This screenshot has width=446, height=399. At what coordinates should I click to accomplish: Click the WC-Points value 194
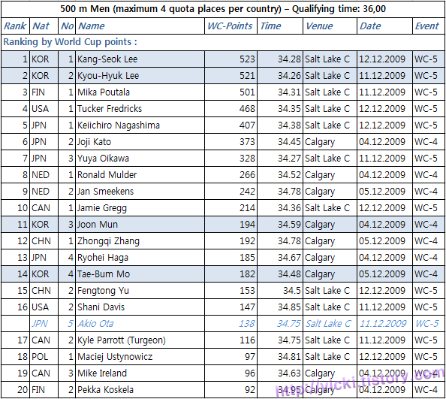[x=247, y=224]
